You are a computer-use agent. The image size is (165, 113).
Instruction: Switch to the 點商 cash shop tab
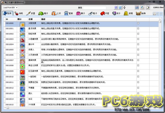[x=8, y=14]
